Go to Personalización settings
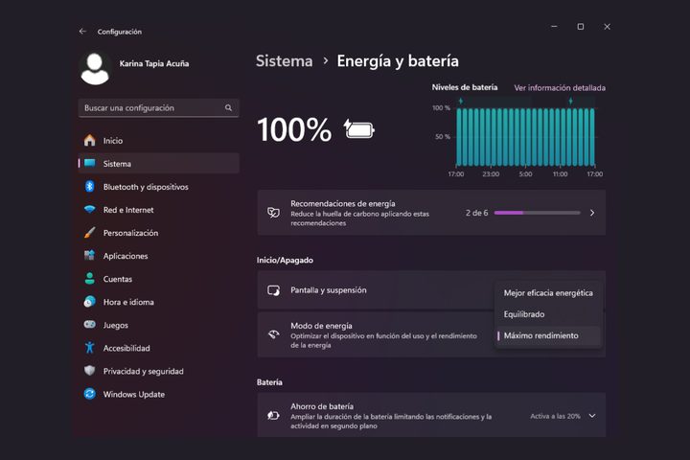The image size is (690, 460). click(130, 233)
